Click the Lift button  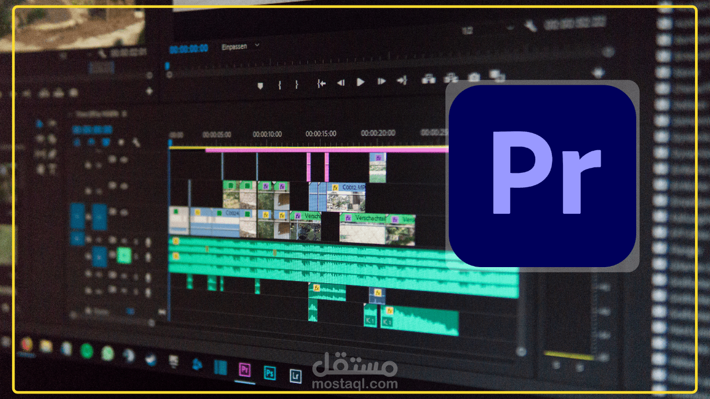click(x=428, y=79)
